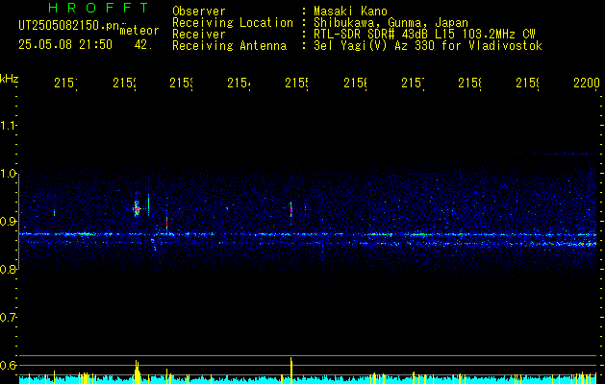This screenshot has width=605, height=384.
Task: Click the antenna text '3el Yagi(V) Az 330 for Vladivostok'
Action: point(428,46)
